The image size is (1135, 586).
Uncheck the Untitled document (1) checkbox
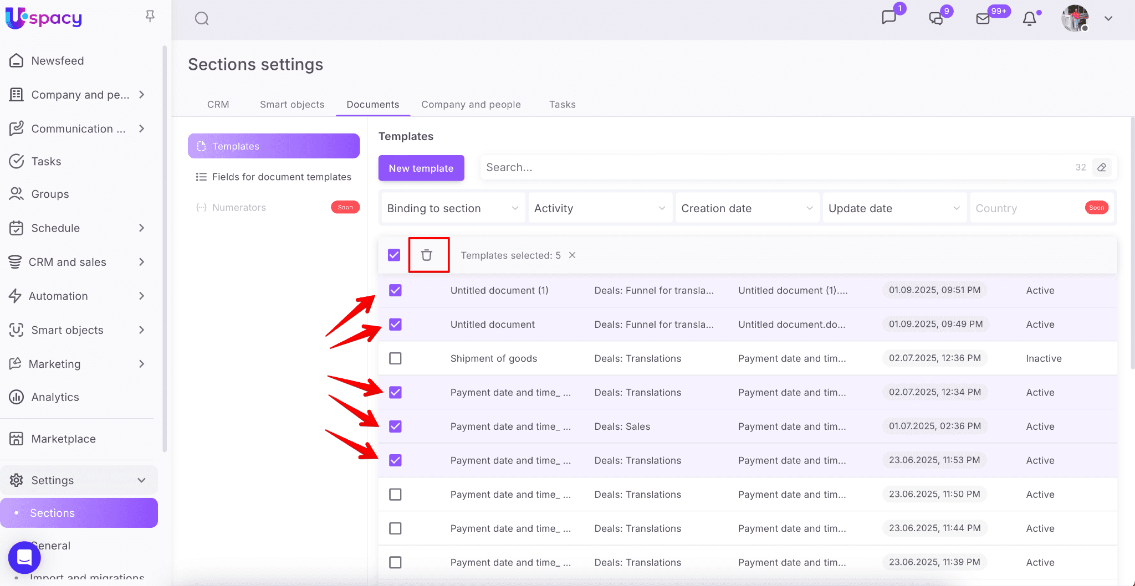395,290
